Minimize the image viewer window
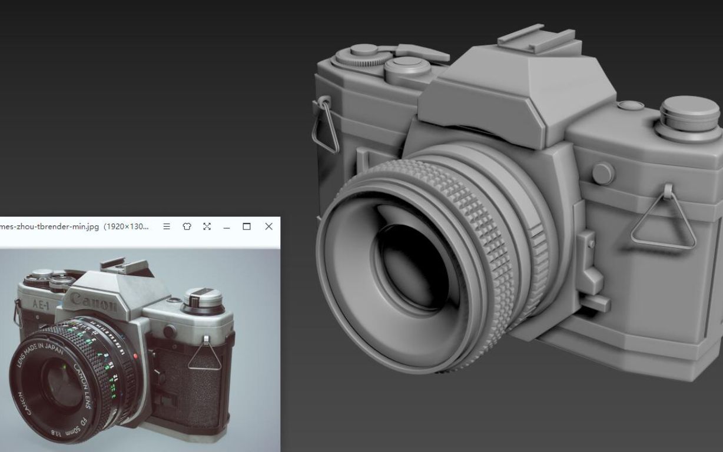Screen dimensions: 723x452 click(227, 227)
